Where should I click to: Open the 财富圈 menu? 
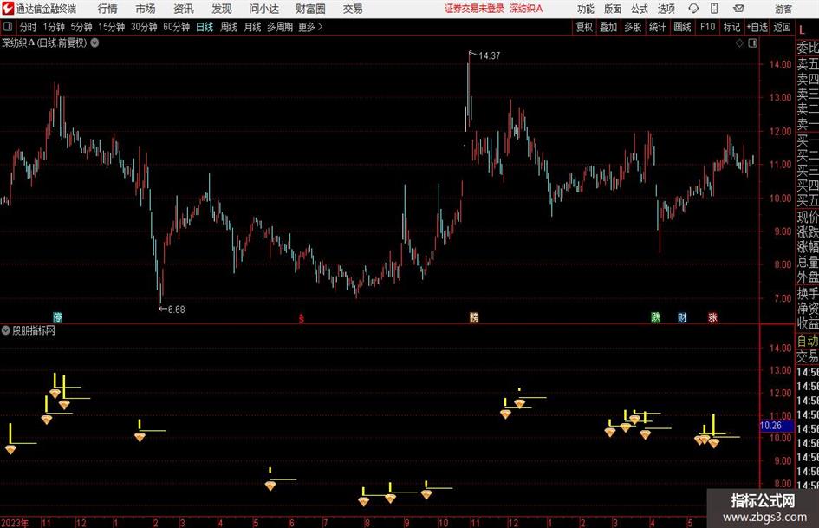310,9
